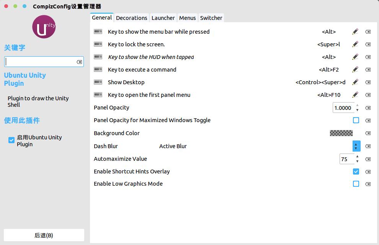The width and height of the screenshot is (379, 245).
Task: Reset Show Desktop shortcut to default
Action: [368, 82]
